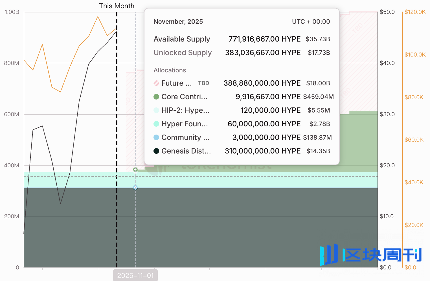430x281 pixels.
Task: Click the Genesis Distribution dark swatch dot
Action: (x=156, y=151)
